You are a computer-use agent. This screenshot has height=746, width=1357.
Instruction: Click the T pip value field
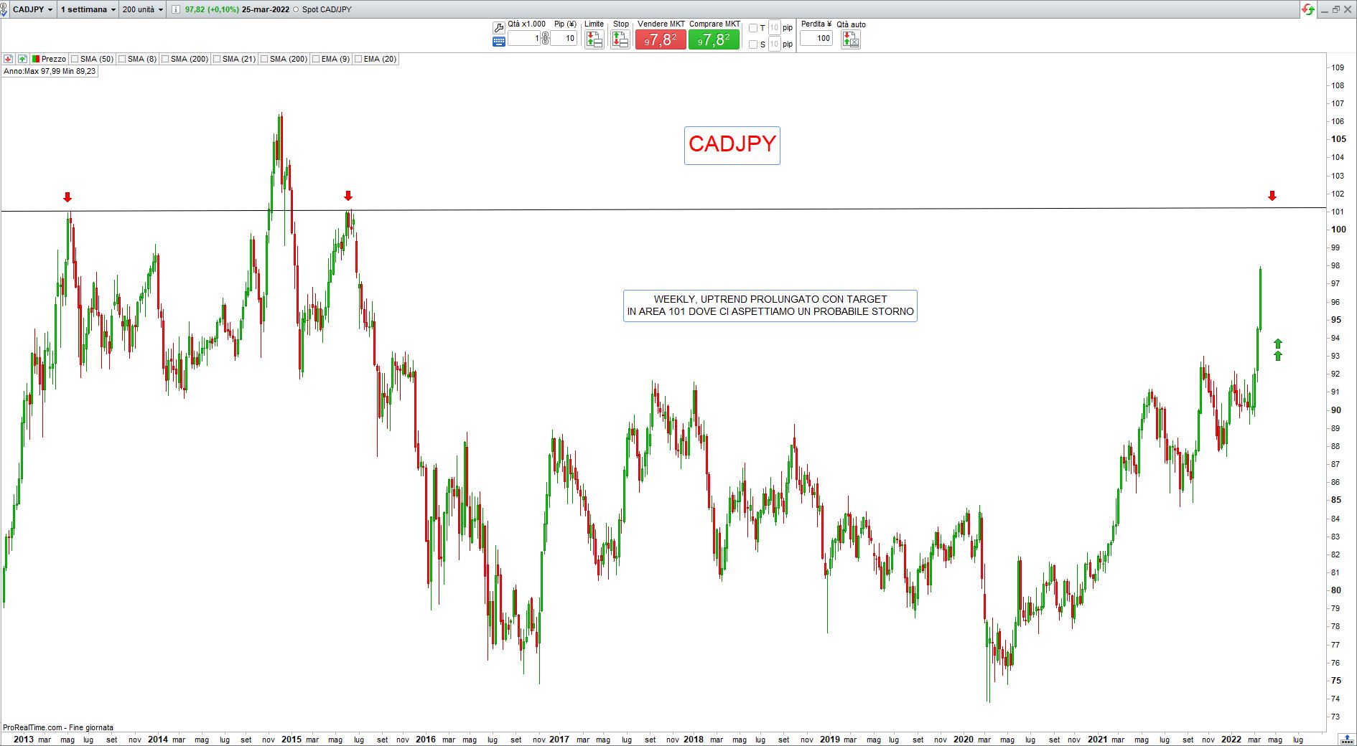click(774, 28)
